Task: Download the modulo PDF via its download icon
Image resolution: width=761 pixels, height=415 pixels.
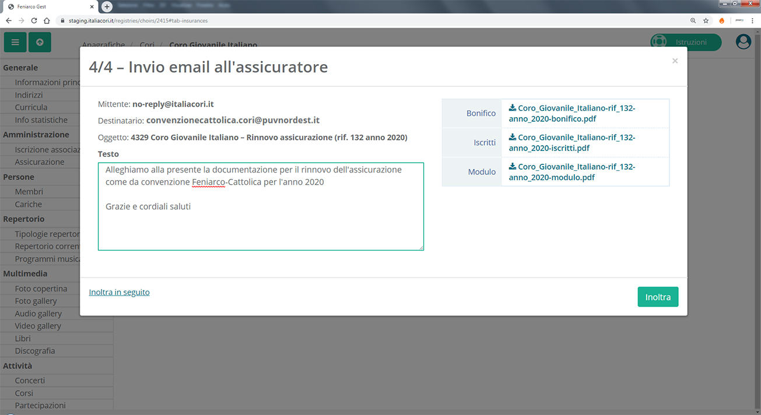Action: (x=512, y=167)
